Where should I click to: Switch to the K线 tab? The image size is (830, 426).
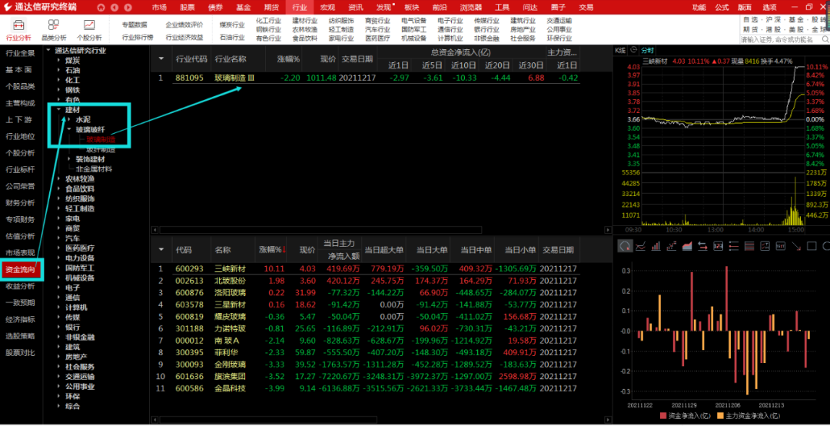620,50
